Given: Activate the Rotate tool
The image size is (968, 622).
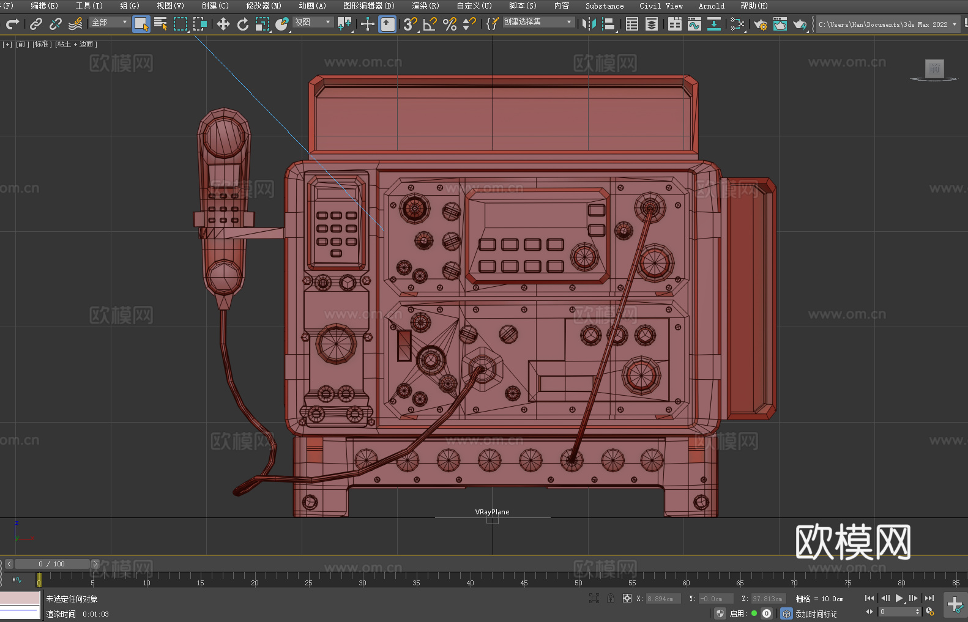Looking at the screenshot, I should click(x=243, y=24).
